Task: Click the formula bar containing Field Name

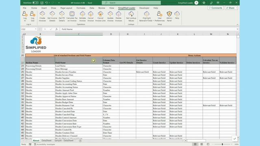Action: pos(148,29)
